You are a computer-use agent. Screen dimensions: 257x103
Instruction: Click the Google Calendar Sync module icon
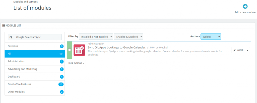79,50
